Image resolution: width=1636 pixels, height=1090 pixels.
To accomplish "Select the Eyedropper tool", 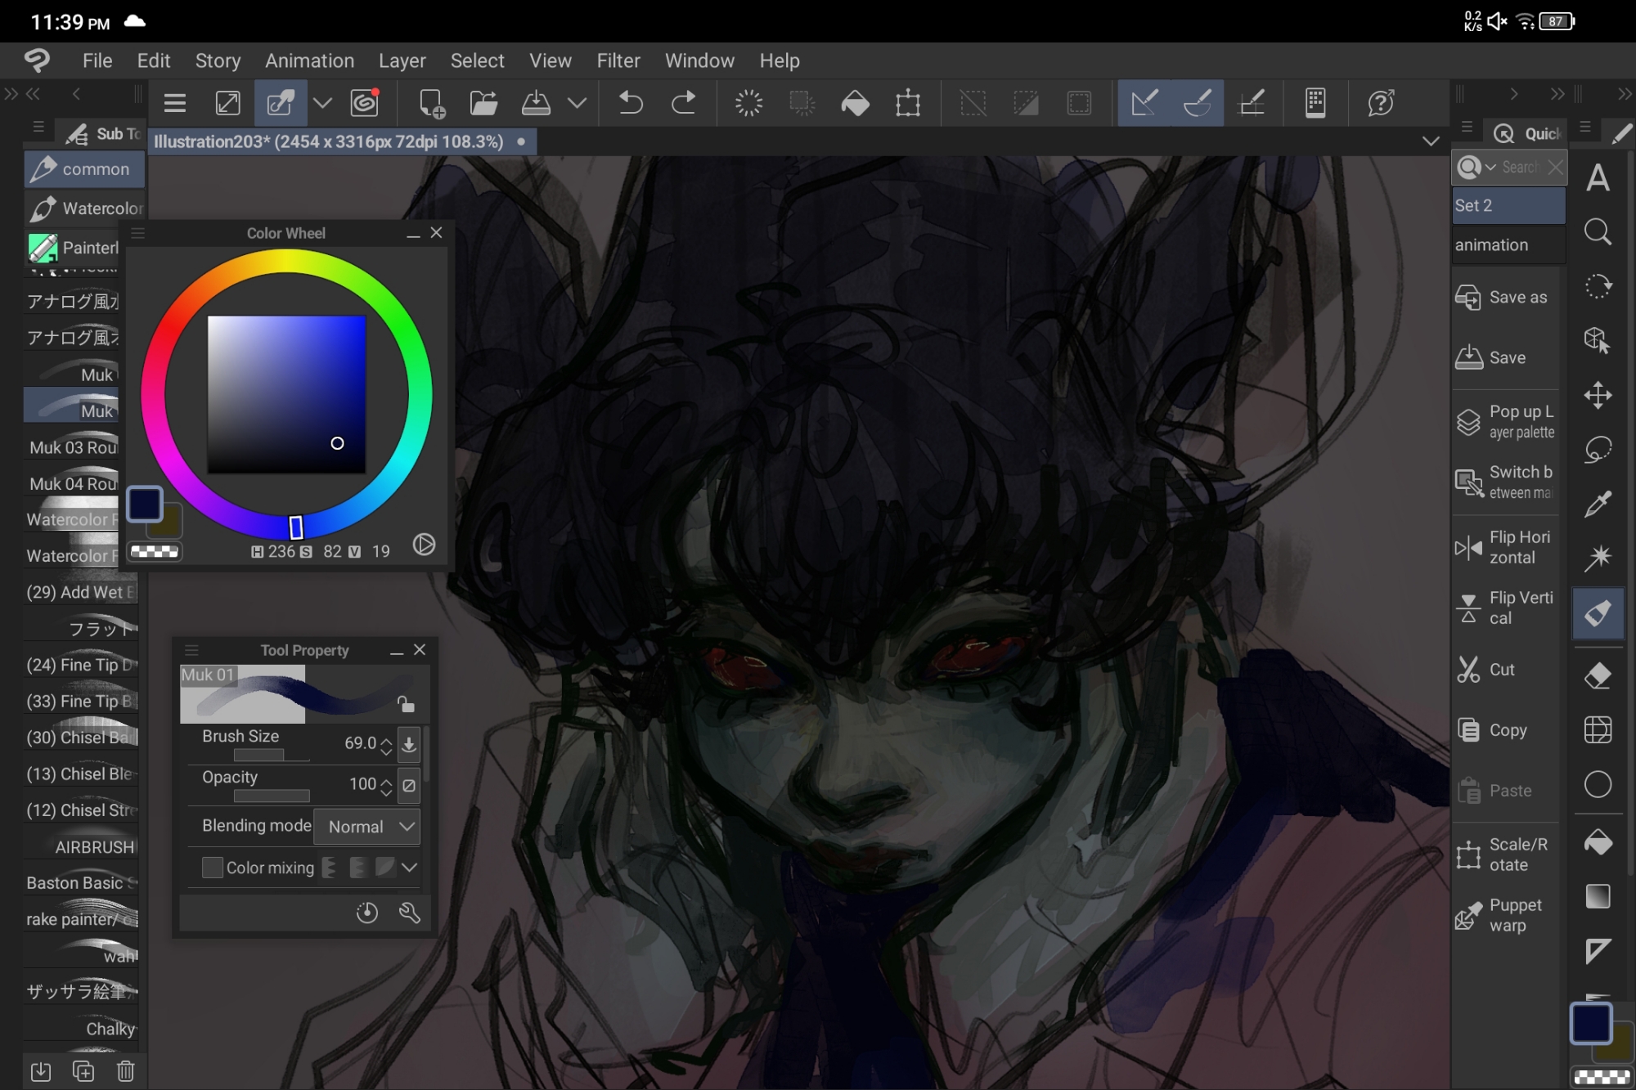I will tap(1598, 505).
